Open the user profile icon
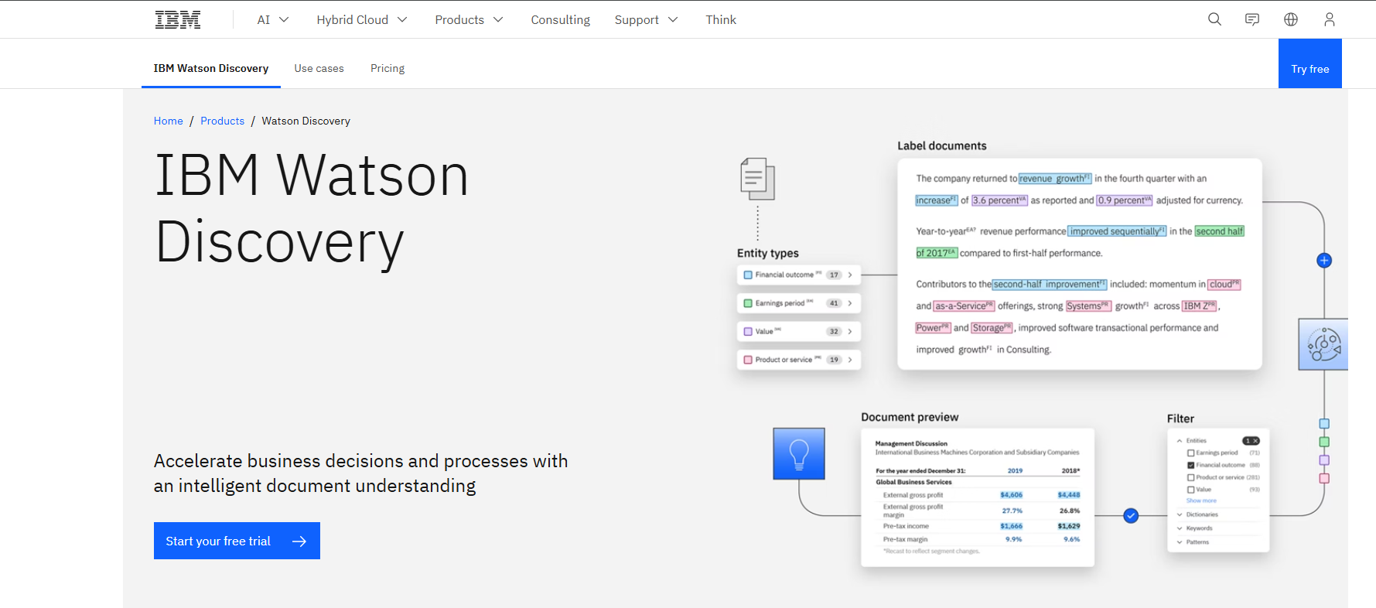The image size is (1376, 608). pyautogui.click(x=1329, y=19)
